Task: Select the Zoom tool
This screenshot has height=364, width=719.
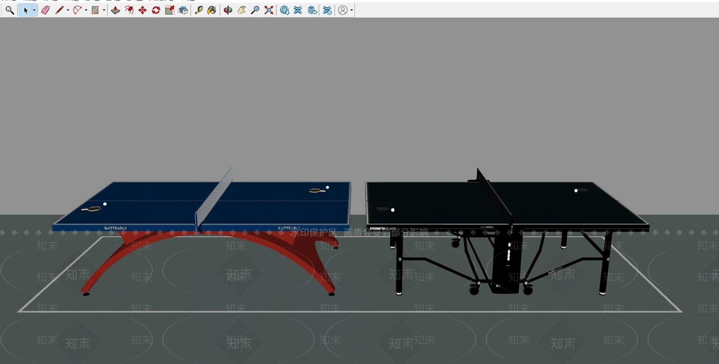Action: 255,10
